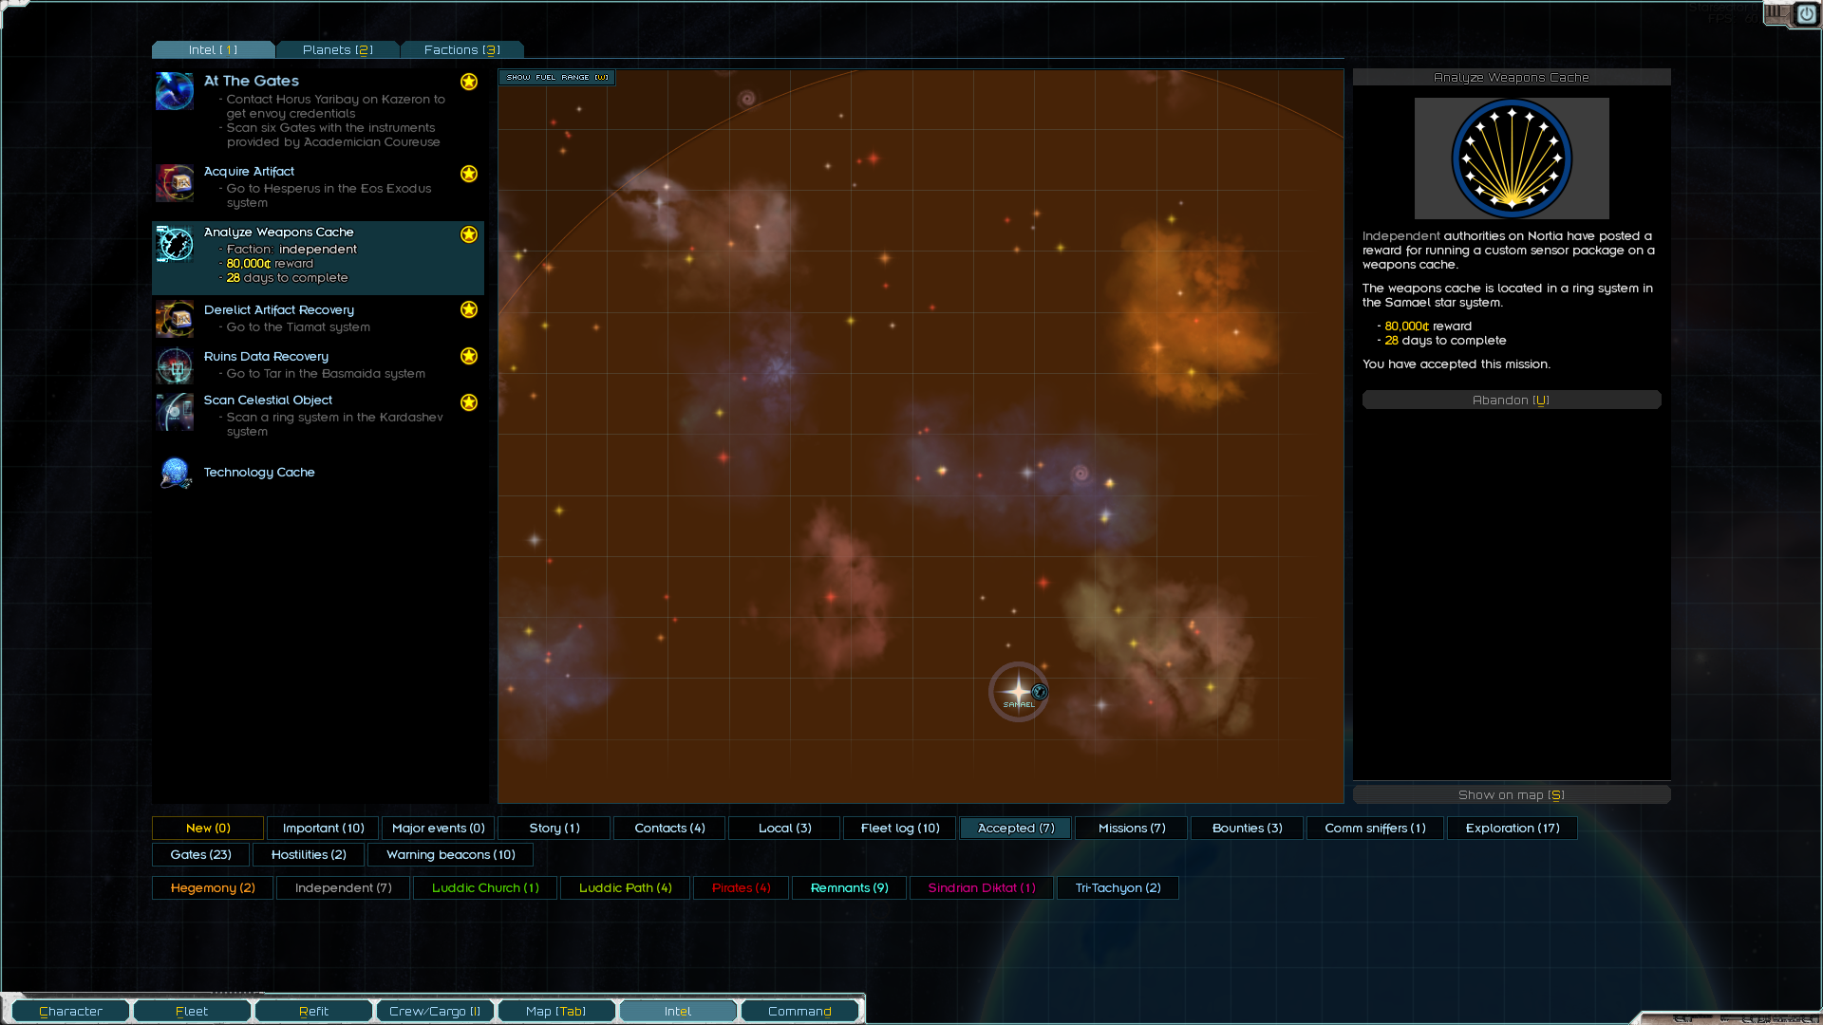The height and width of the screenshot is (1025, 1823).
Task: Filter intel by Gates (23)
Action: tap(200, 854)
